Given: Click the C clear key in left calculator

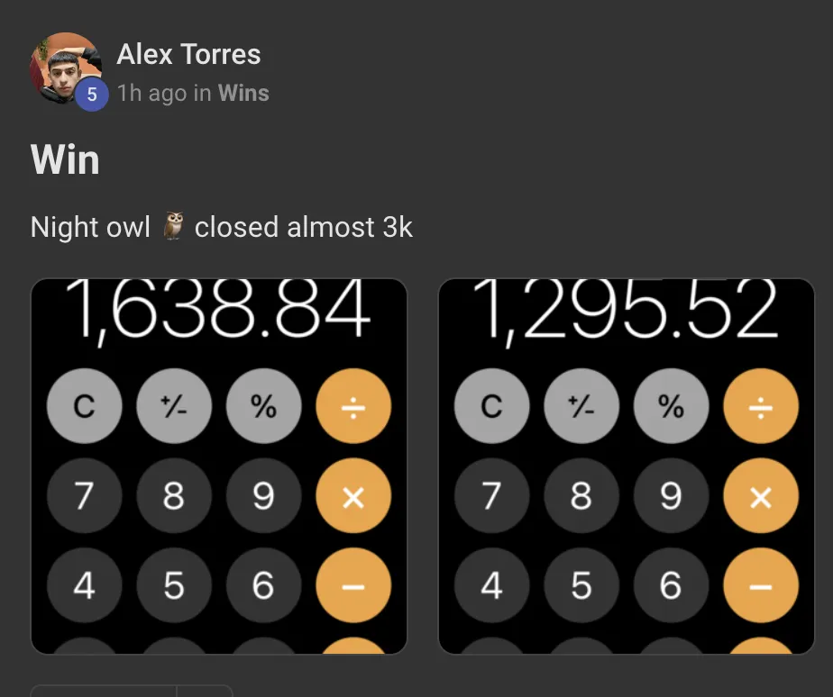Looking at the screenshot, I should pos(85,406).
